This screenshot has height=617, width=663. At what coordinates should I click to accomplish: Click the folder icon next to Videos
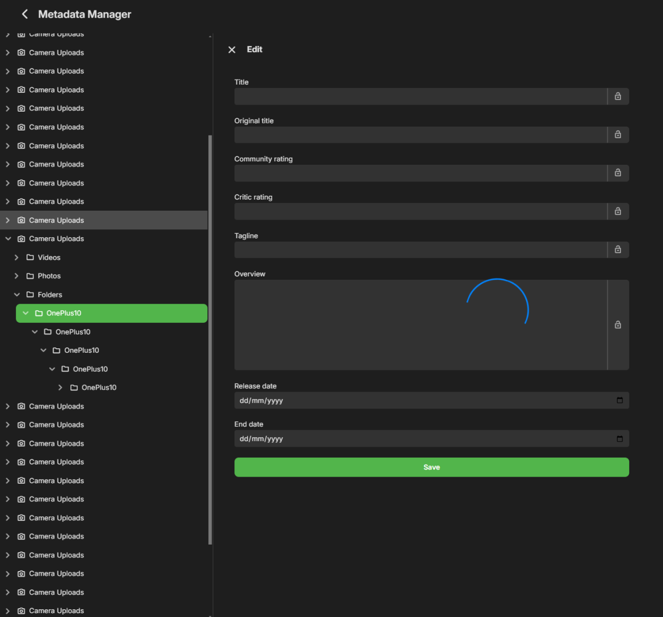point(30,258)
